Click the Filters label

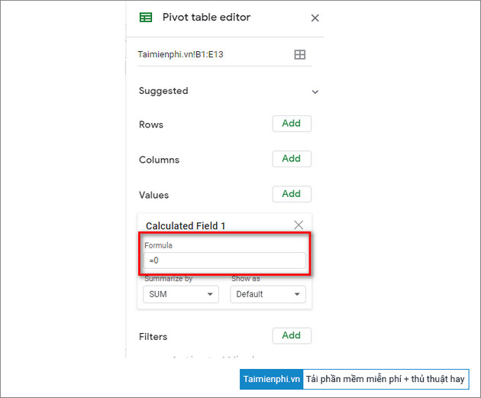(153, 337)
